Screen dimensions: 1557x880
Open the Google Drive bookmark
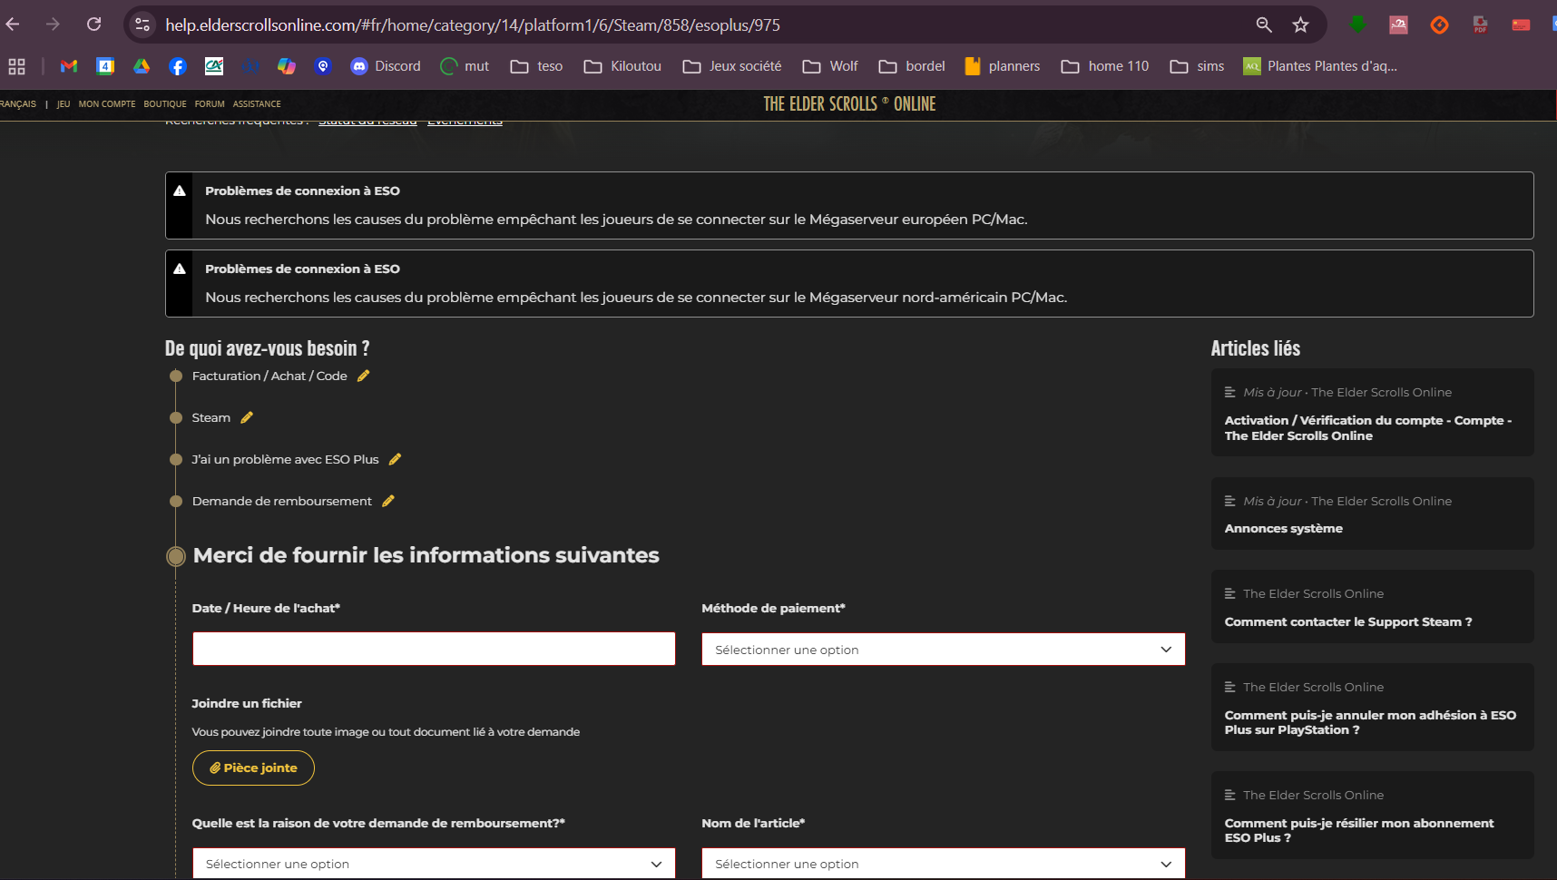142,66
